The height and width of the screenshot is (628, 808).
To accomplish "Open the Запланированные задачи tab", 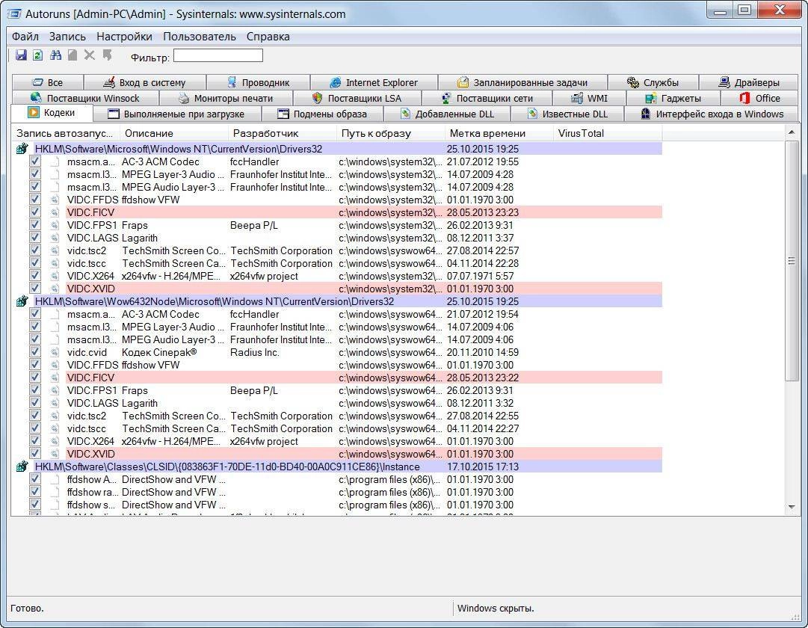I will coord(523,82).
